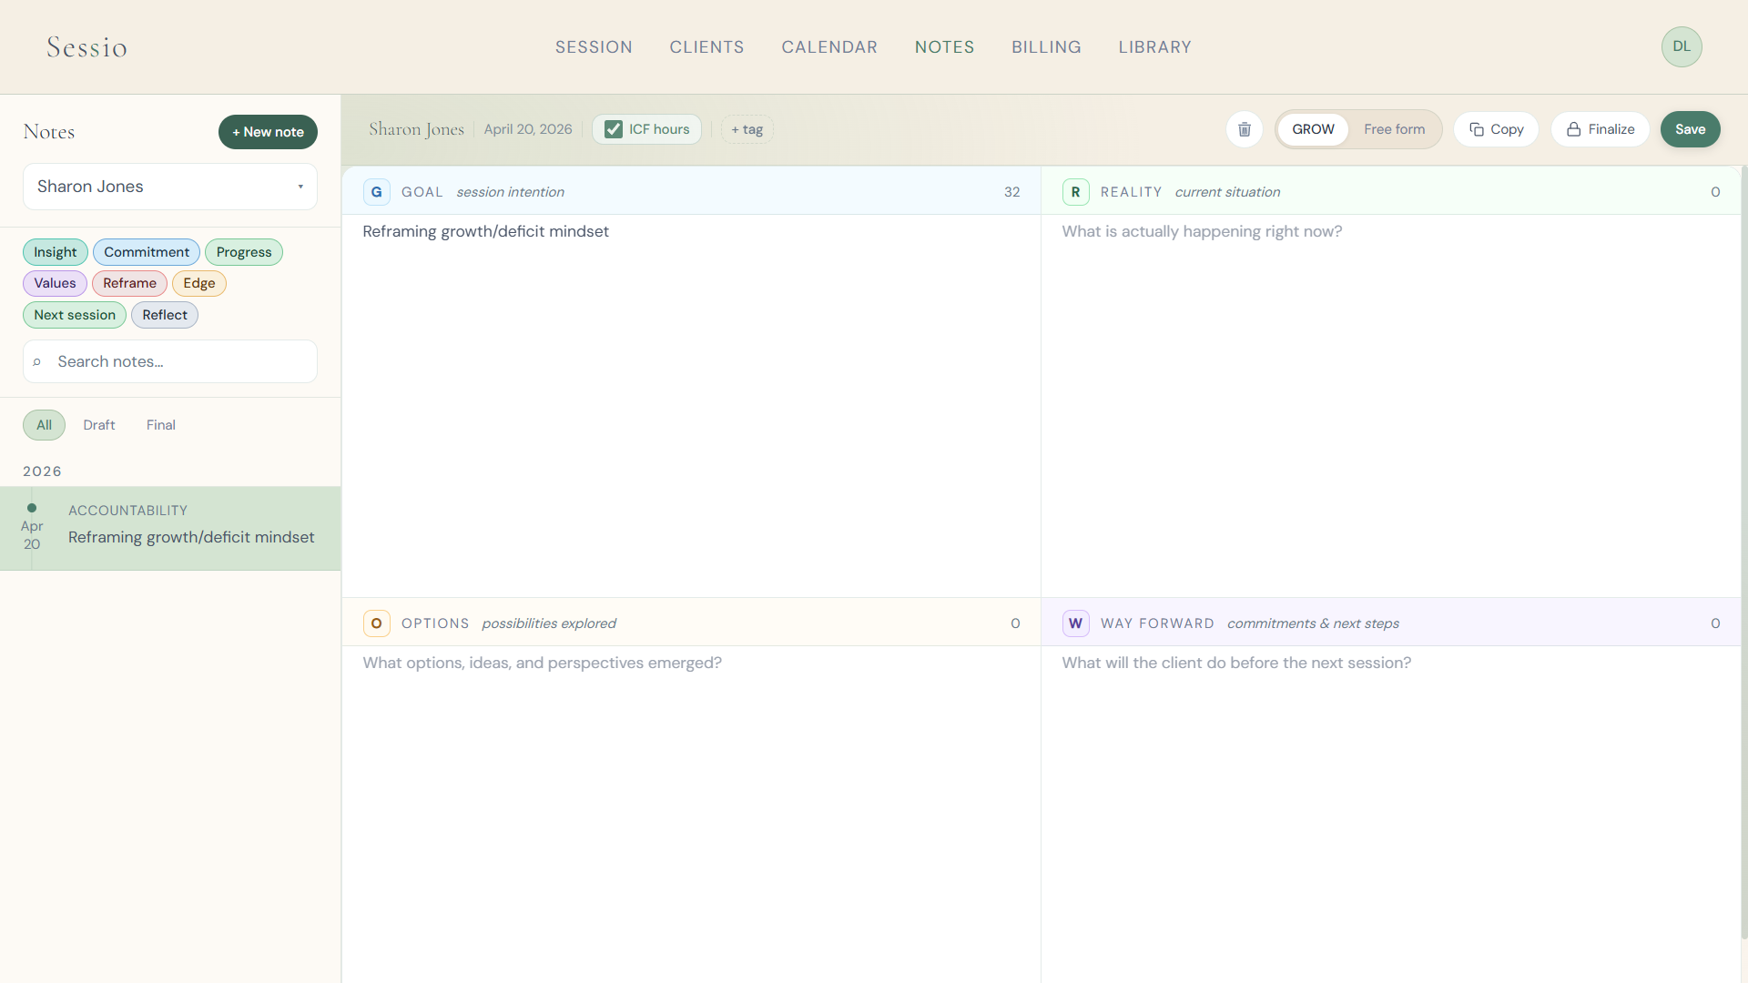
Task: Select the NOTES tab
Action: pos(944,47)
